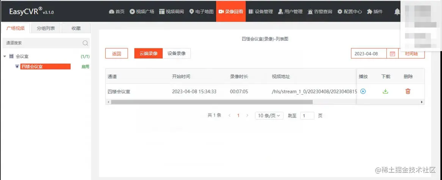Image resolution: width=442 pixels, height=180 pixels.
Task: Open 设备管理 in top navigation
Action: click(x=260, y=11)
